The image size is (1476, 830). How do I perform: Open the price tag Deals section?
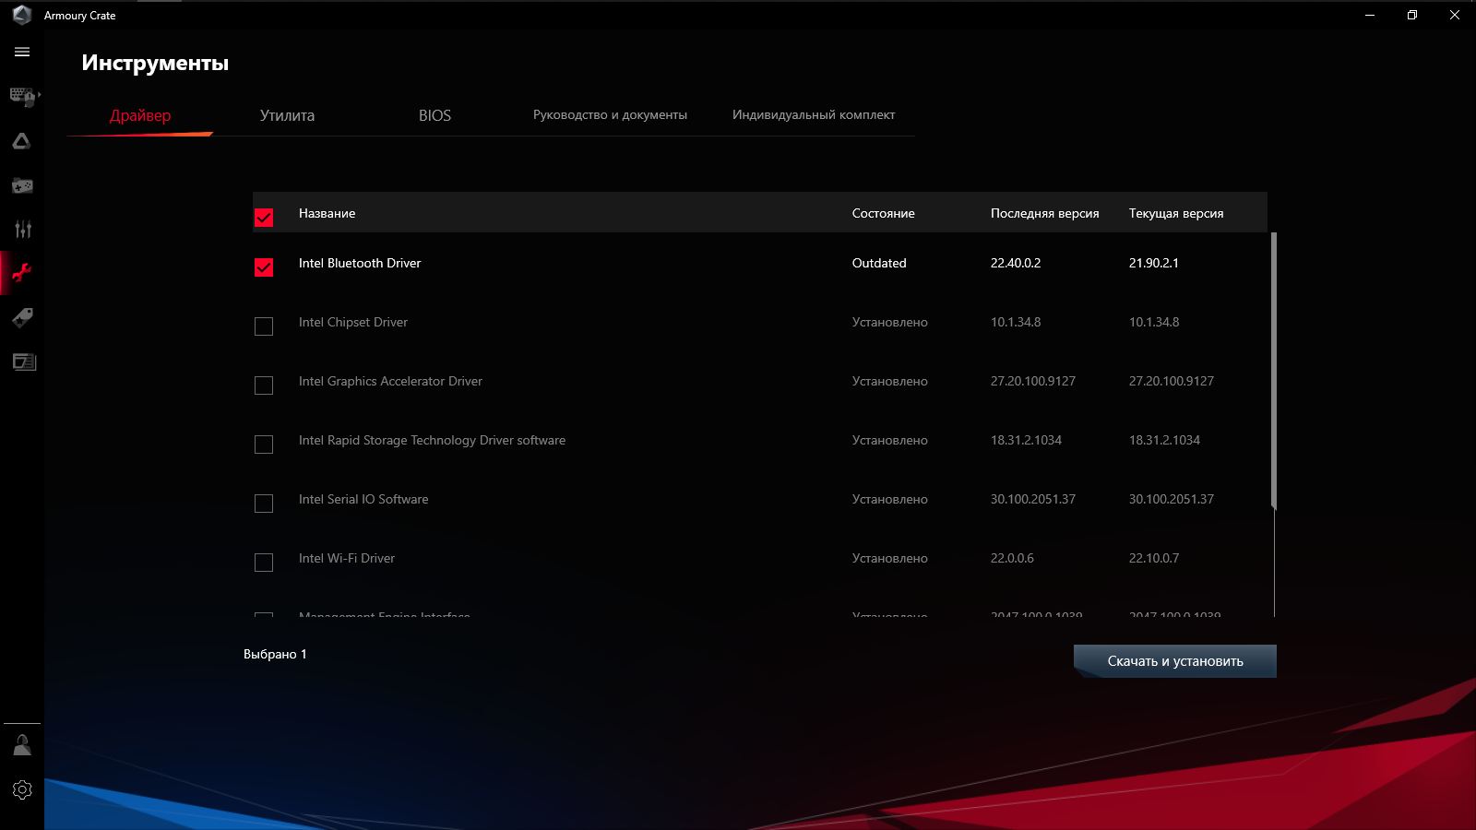coord(22,317)
